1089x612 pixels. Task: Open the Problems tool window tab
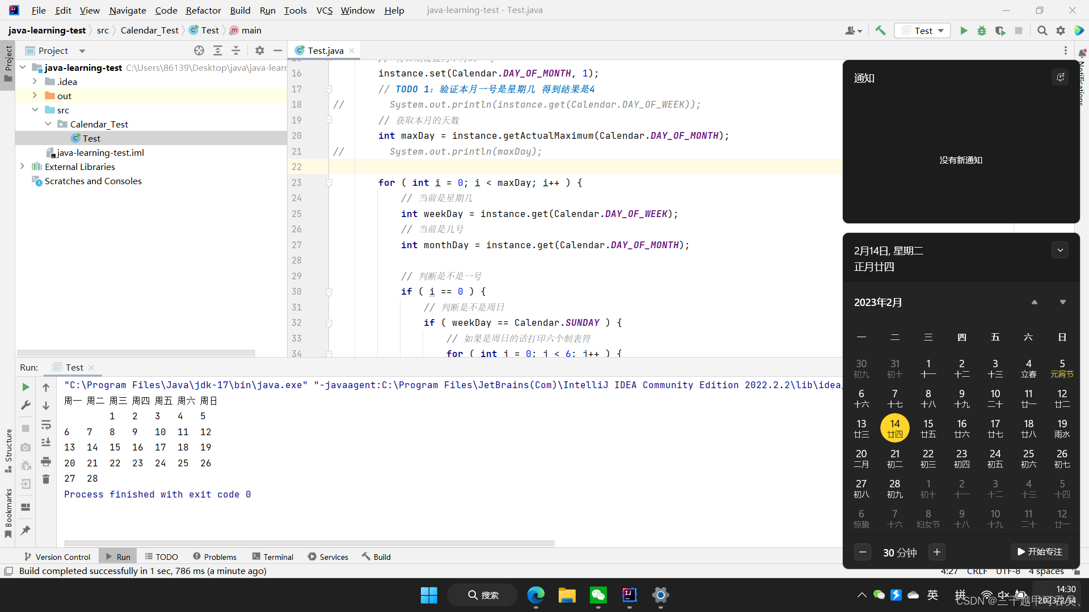point(214,557)
